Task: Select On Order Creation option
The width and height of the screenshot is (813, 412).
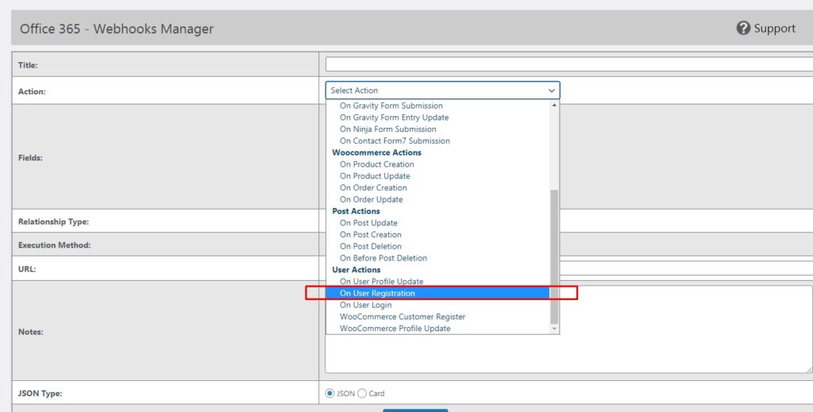Action: click(x=373, y=187)
